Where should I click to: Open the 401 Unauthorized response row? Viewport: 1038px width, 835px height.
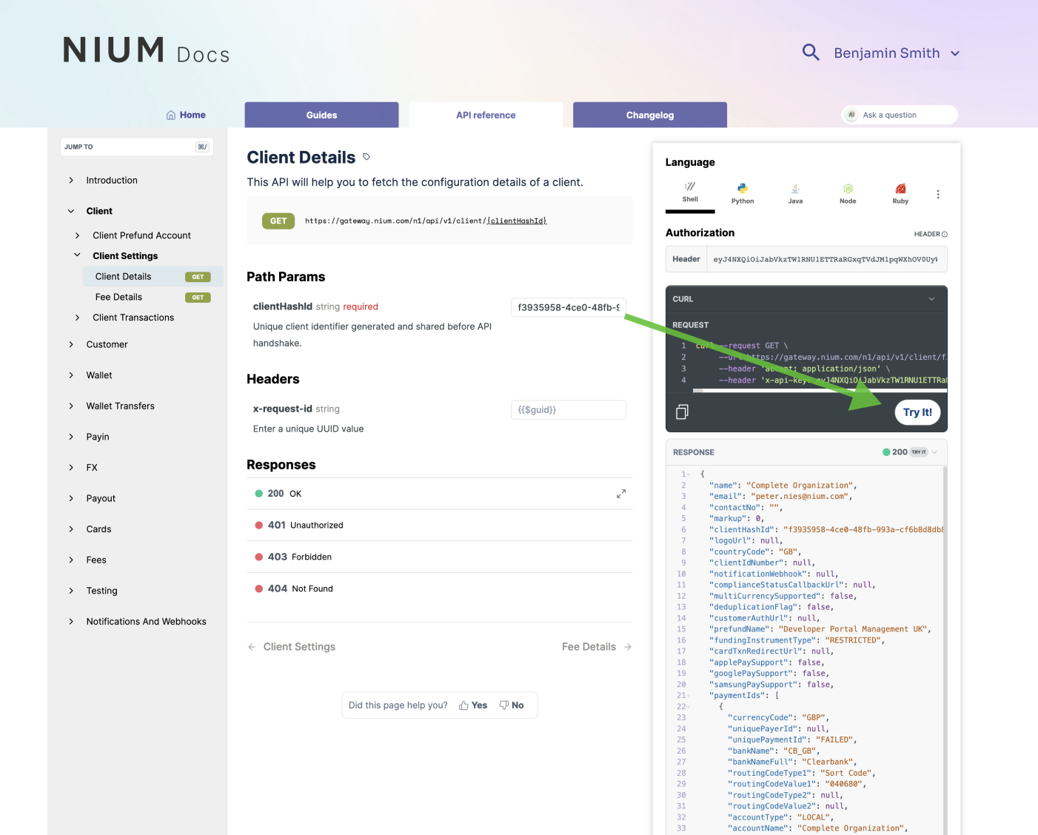pyautogui.click(x=440, y=526)
